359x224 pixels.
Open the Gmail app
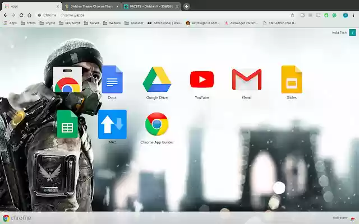tap(247, 80)
